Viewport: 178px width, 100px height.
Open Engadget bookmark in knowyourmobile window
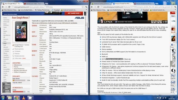coord(145,10)
